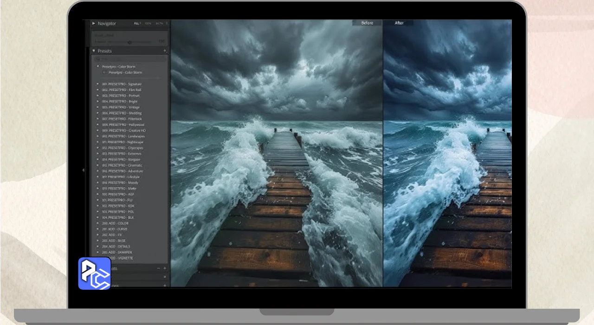Open the 200 ADD - COLOR group
594x325 pixels.
tap(115, 223)
